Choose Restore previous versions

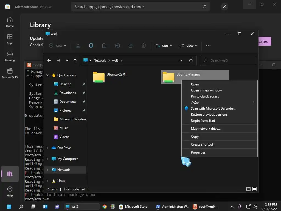tap(220, 115)
